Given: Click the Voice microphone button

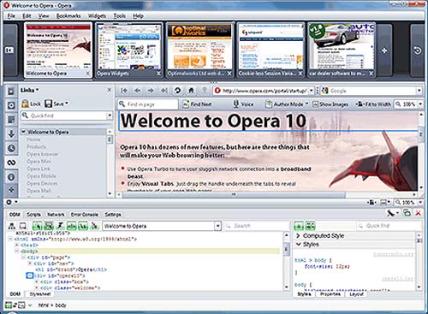Looking at the screenshot, I should pos(243,104).
